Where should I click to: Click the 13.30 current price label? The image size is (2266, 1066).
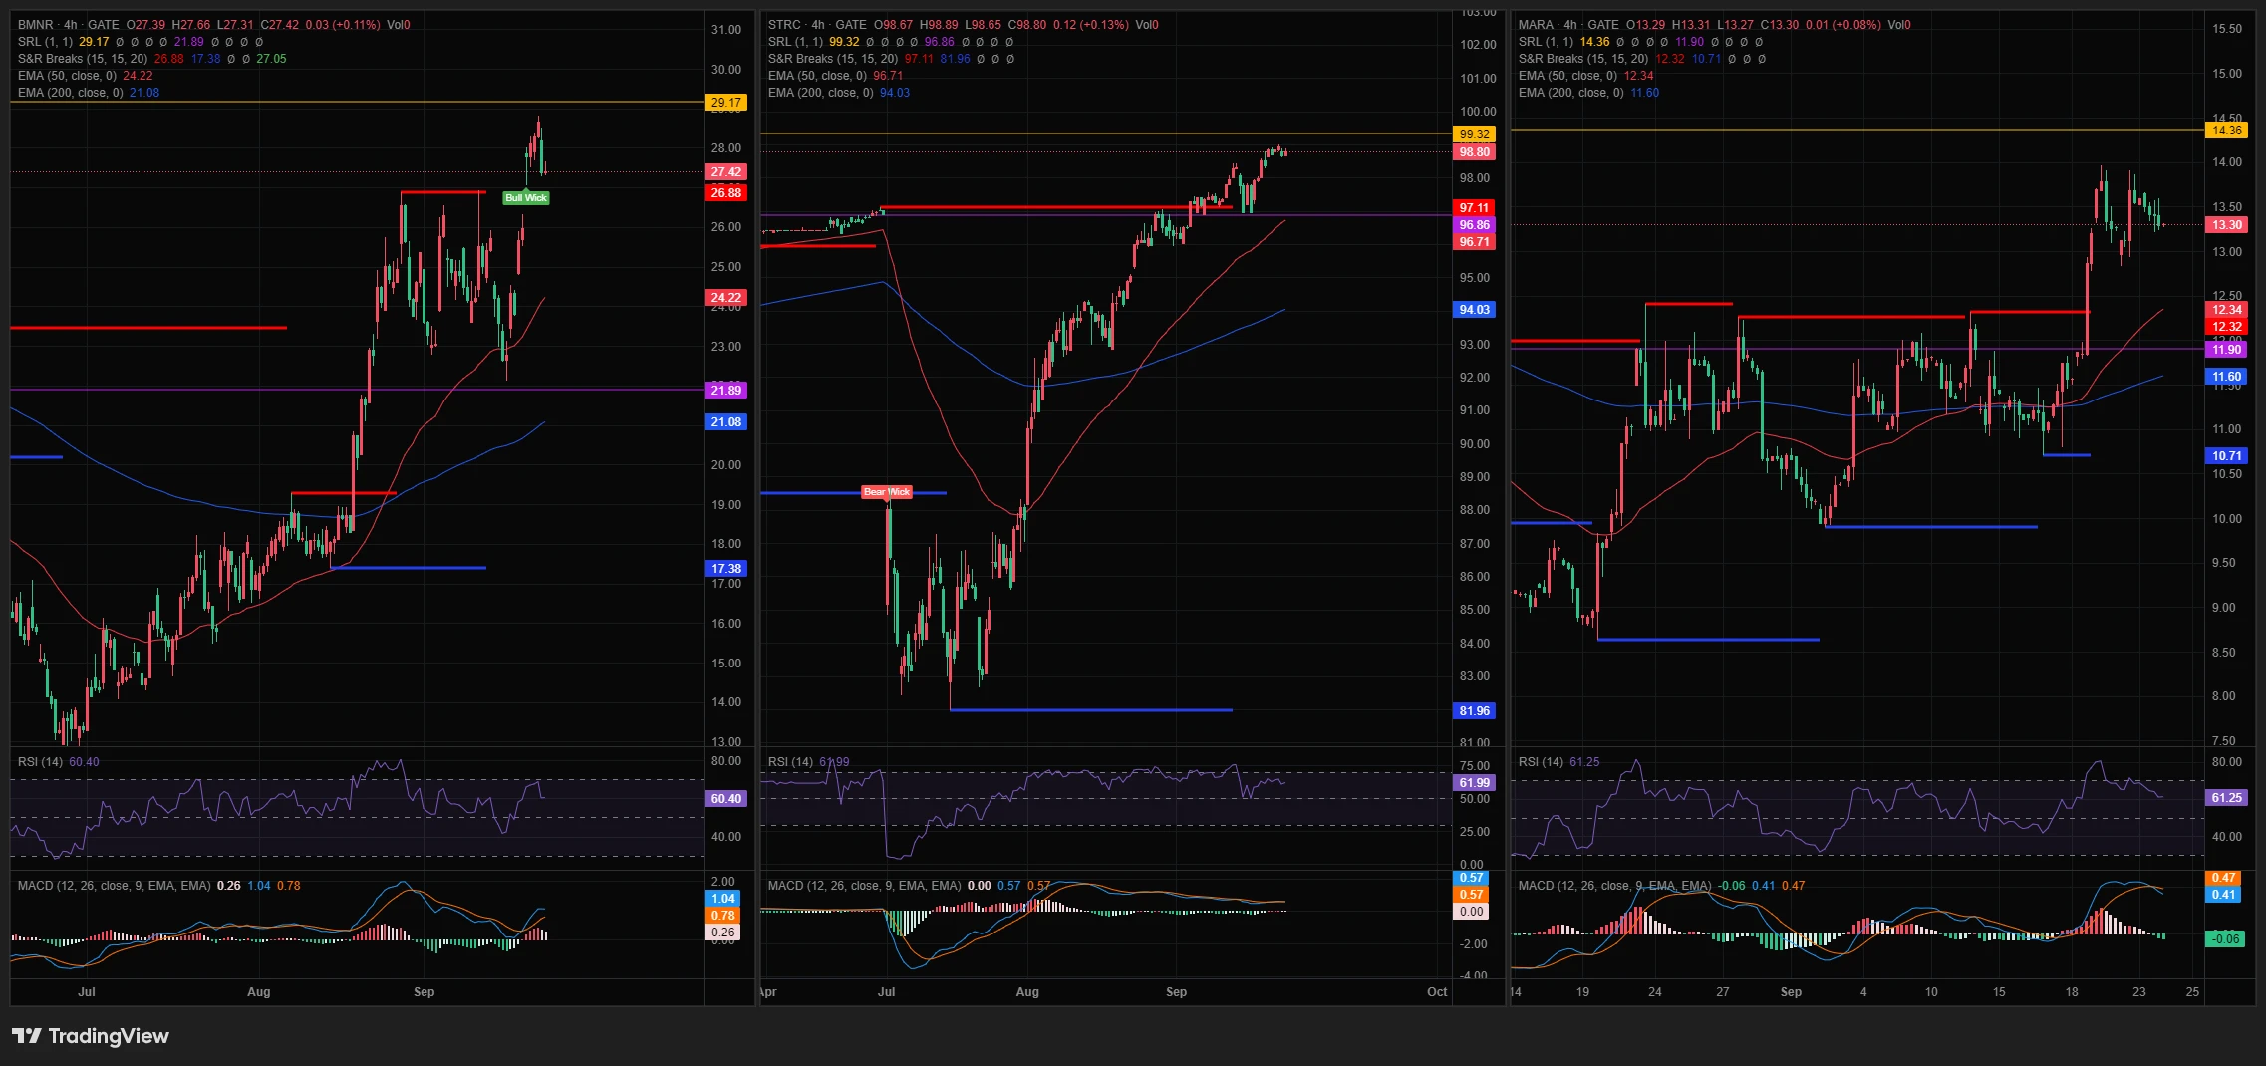[2227, 225]
